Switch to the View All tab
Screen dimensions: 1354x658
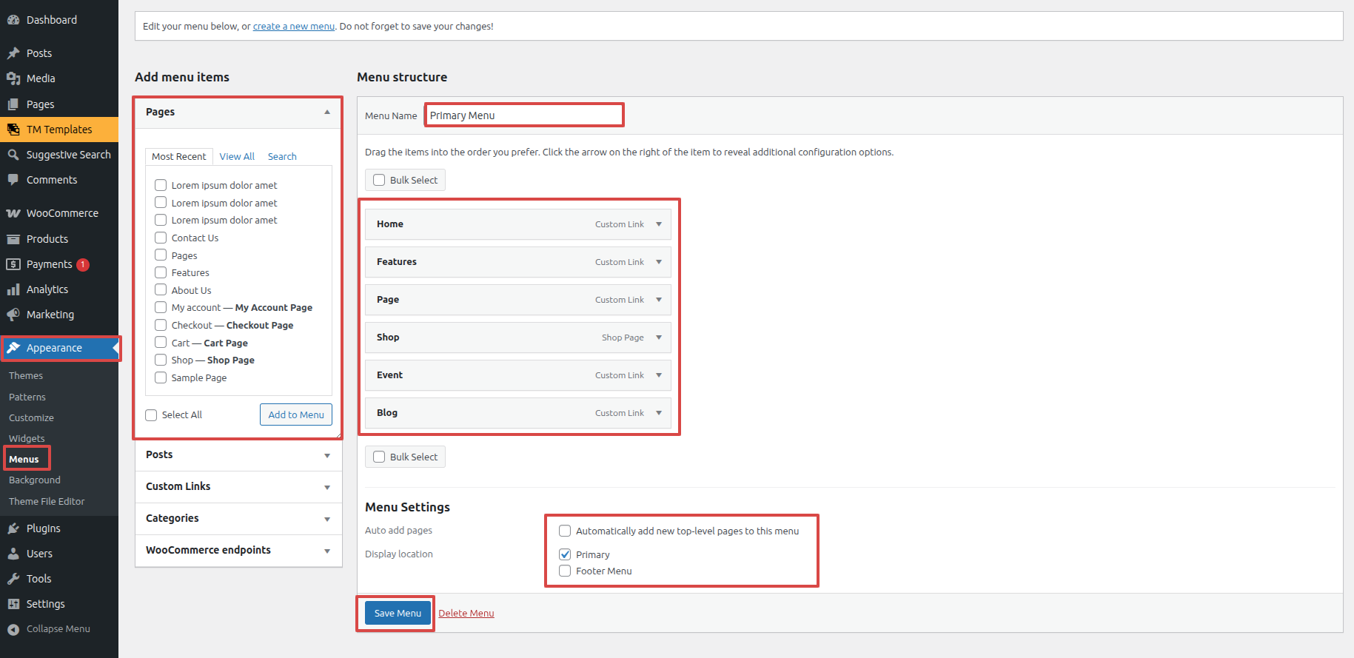(237, 157)
